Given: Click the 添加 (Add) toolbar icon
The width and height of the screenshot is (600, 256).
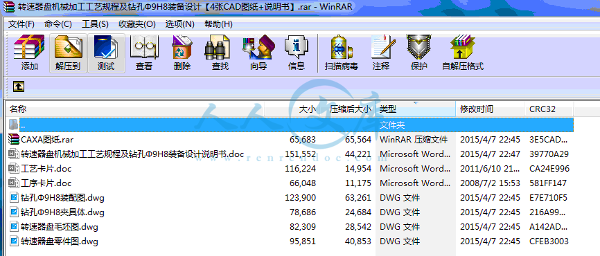Looking at the screenshot, I should point(29,47).
